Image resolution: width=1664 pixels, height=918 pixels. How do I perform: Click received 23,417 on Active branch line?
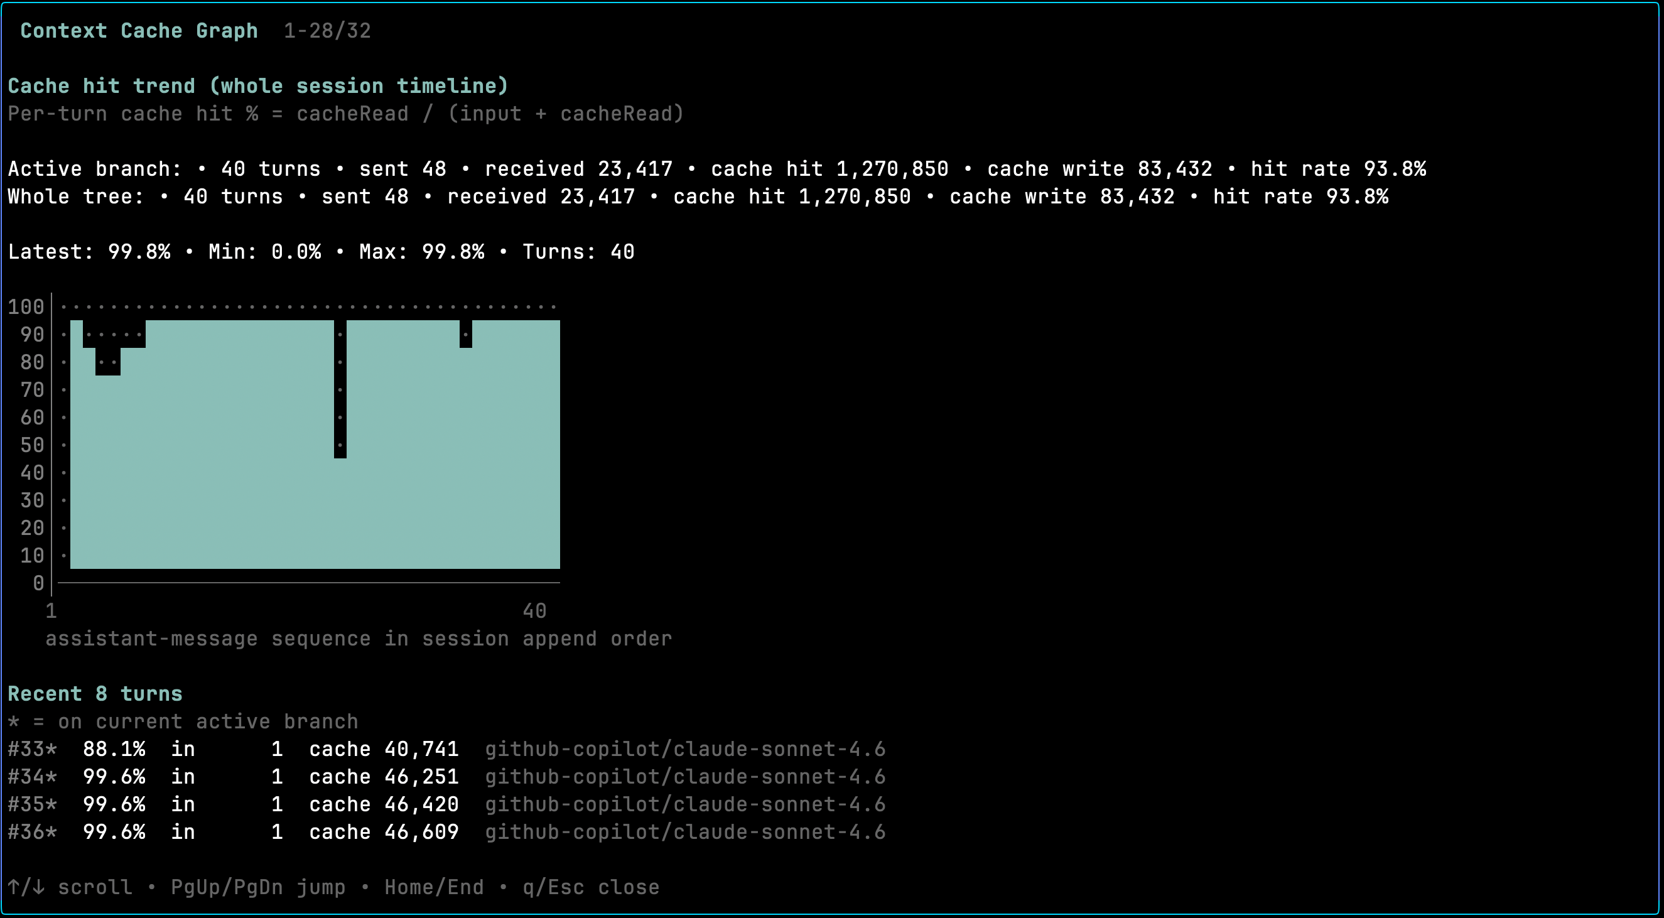pos(579,169)
